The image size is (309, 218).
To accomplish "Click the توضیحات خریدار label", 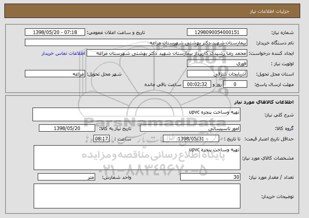I will 278,196.
